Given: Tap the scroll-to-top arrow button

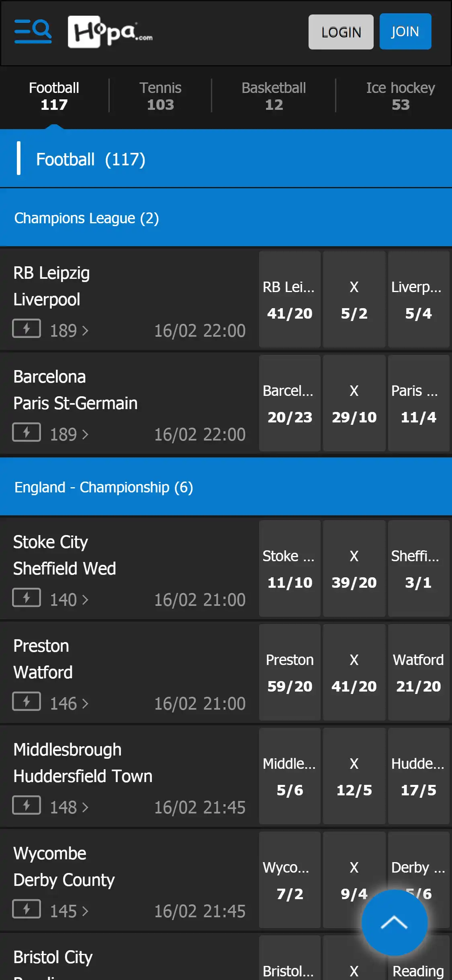Looking at the screenshot, I should click(394, 922).
